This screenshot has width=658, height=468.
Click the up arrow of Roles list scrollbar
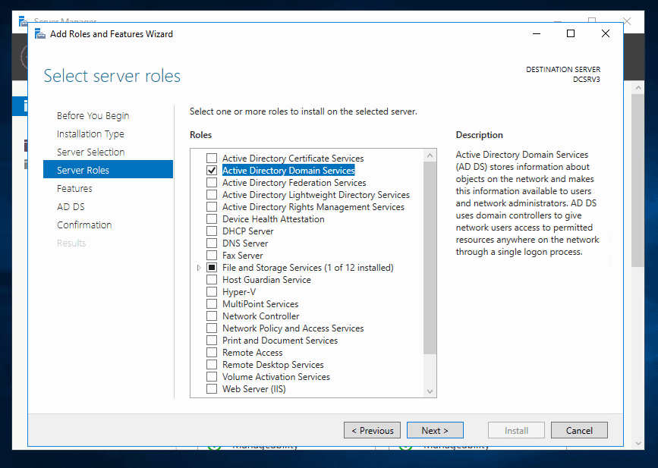click(x=430, y=155)
